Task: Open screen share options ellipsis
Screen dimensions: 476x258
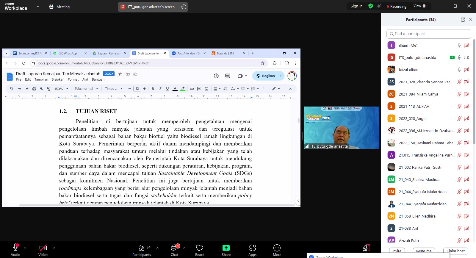Action: point(184,7)
